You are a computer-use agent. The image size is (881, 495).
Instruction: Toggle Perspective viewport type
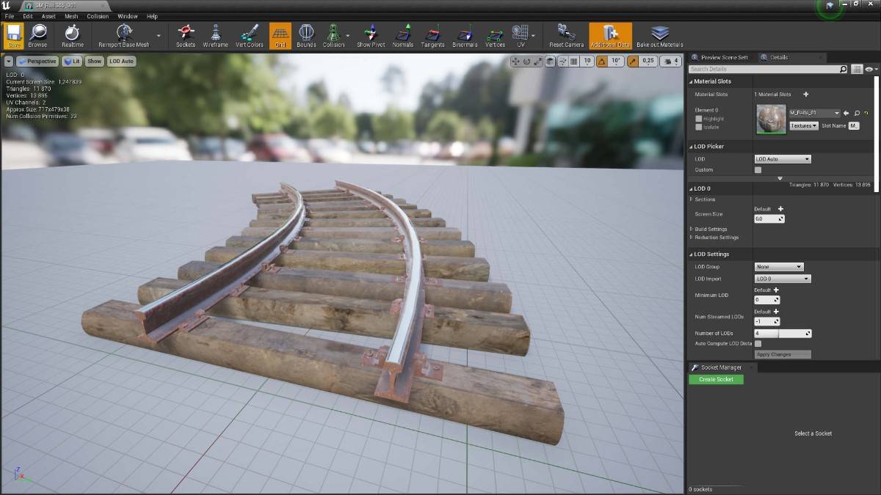click(37, 62)
